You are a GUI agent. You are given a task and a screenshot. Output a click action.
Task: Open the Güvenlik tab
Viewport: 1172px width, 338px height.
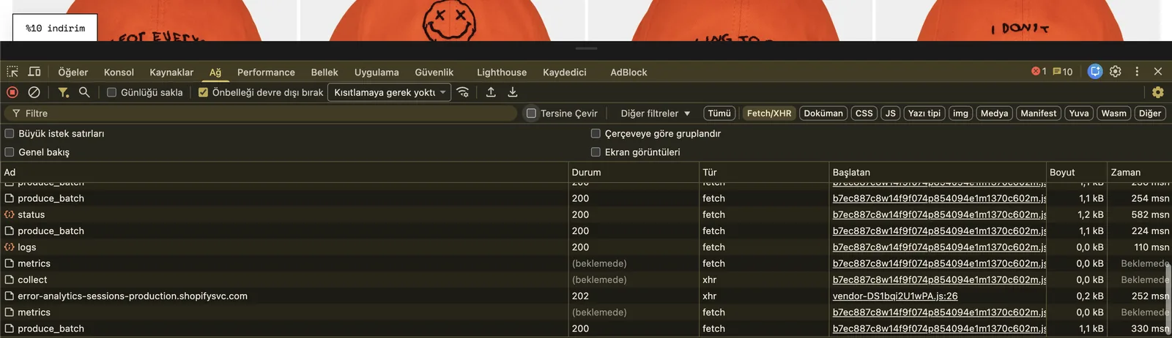click(x=434, y=72)
